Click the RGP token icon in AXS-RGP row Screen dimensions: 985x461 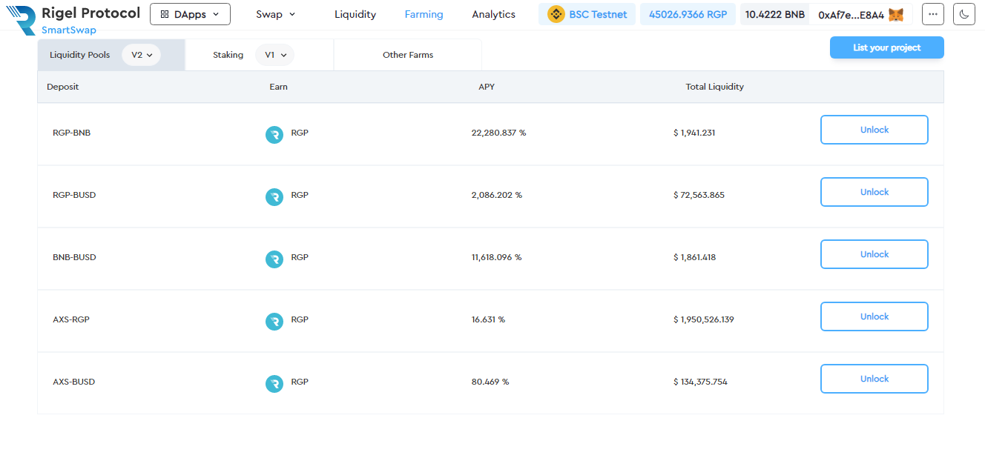coord(274,322)
